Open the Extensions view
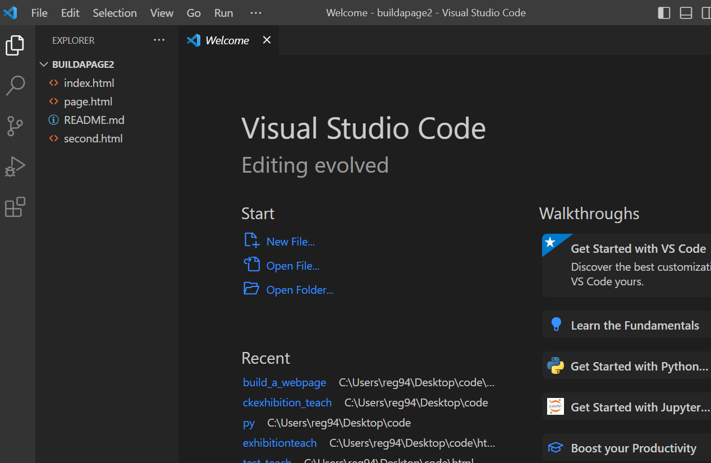The width and height of the screenshot is (711, 463). [15, 207]
